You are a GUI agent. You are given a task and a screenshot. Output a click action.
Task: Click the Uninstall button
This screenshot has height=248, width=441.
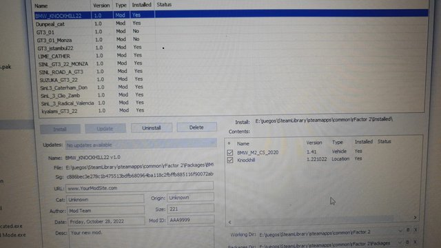pos(152,128)
